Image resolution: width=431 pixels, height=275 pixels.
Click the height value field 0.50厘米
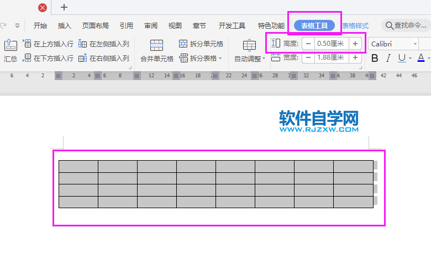(331, 44)
